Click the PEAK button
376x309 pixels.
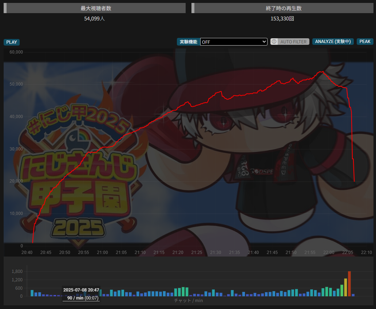tap(365, 42)
